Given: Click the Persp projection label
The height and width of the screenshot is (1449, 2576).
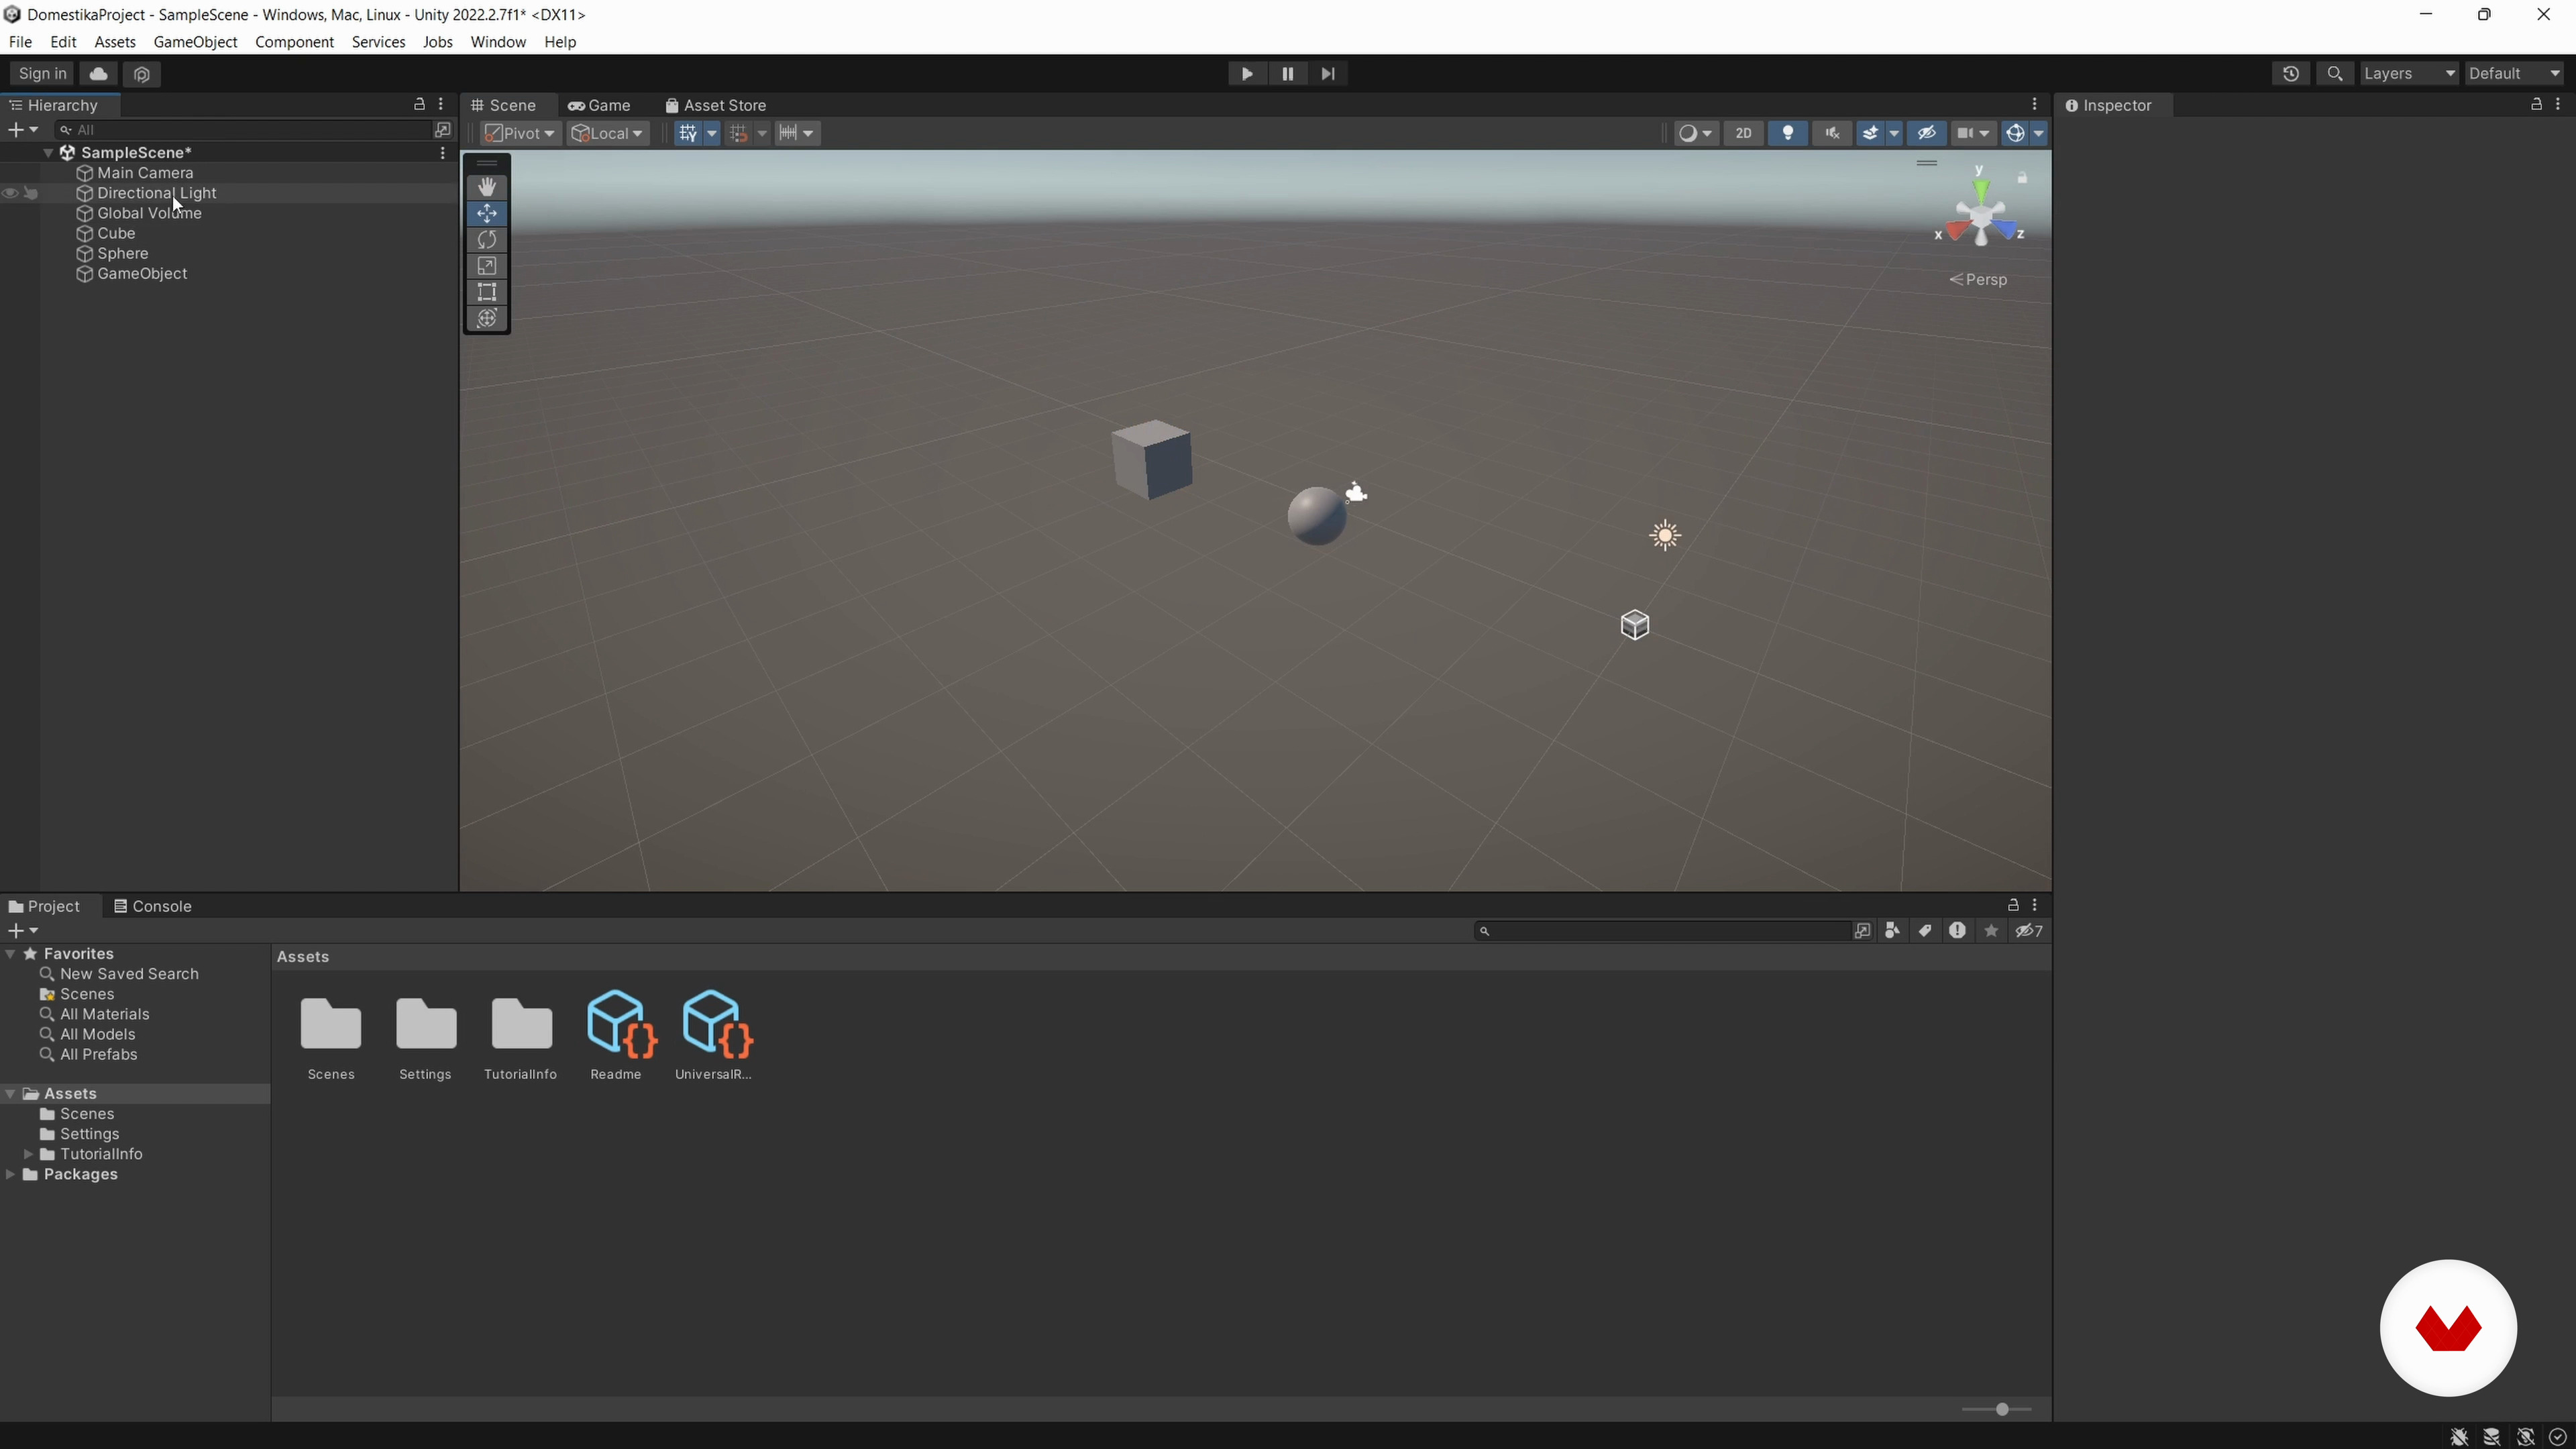Looking at the screenshot, I should (1978, 279).
